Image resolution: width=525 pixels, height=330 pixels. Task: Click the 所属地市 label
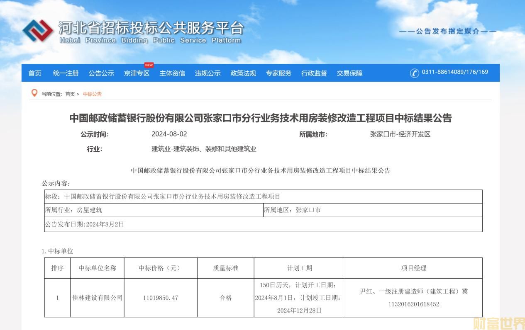point(313,134)
